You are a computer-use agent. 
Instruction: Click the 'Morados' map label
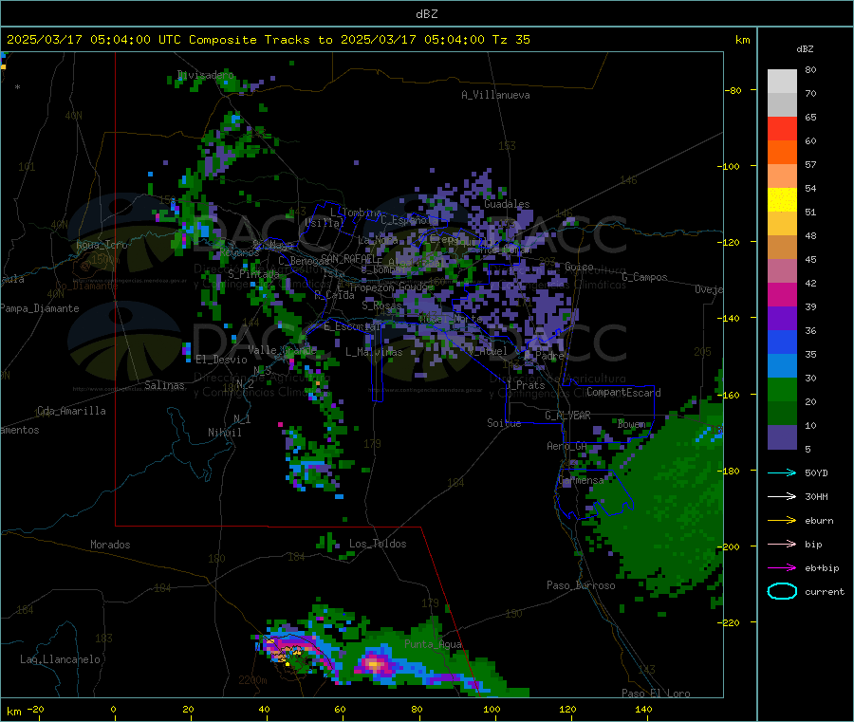coord(110,545)
